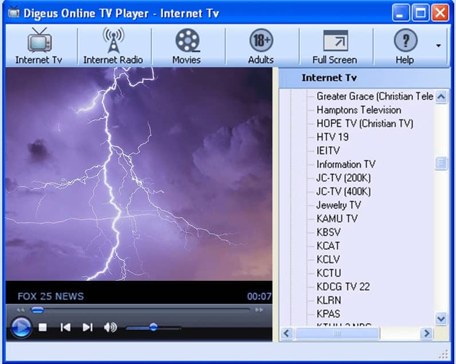Stop the video playback
This screenshot has width=456, height=364.
[x=42, y=327]
